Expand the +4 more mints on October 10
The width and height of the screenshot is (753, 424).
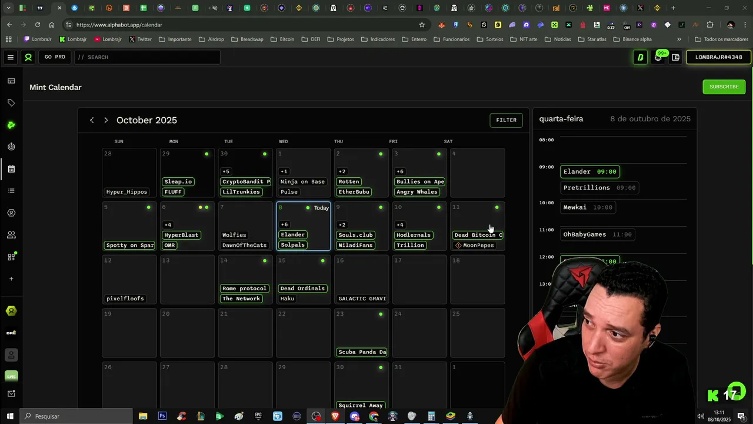[x=400, y=224]
